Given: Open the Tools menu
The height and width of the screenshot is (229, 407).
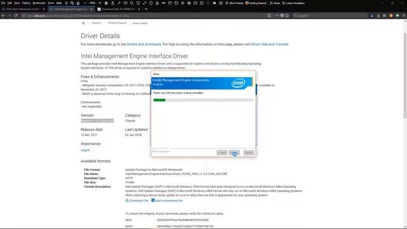Looking at the screenshot, I should click(x=51, y=3).
